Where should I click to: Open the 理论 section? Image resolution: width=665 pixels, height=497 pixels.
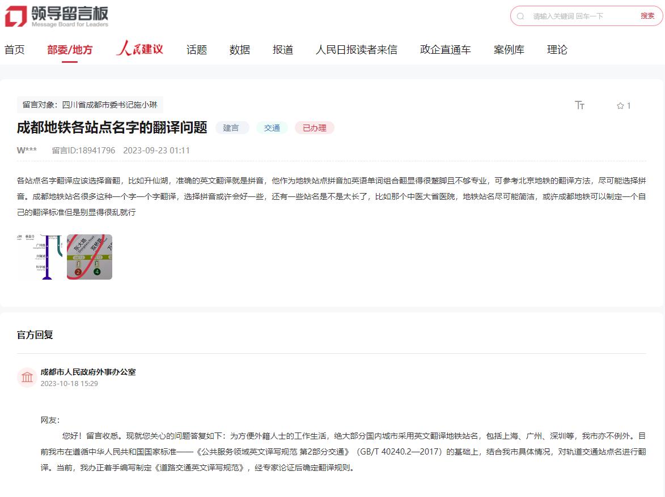pyautogui.click(x=557, y=50)
